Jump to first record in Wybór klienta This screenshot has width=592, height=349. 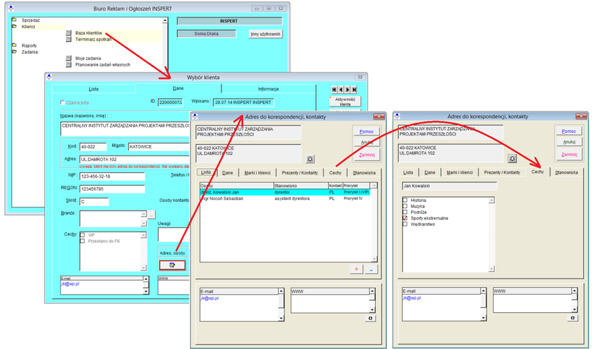pyautogui.click(x=334, y=89)
